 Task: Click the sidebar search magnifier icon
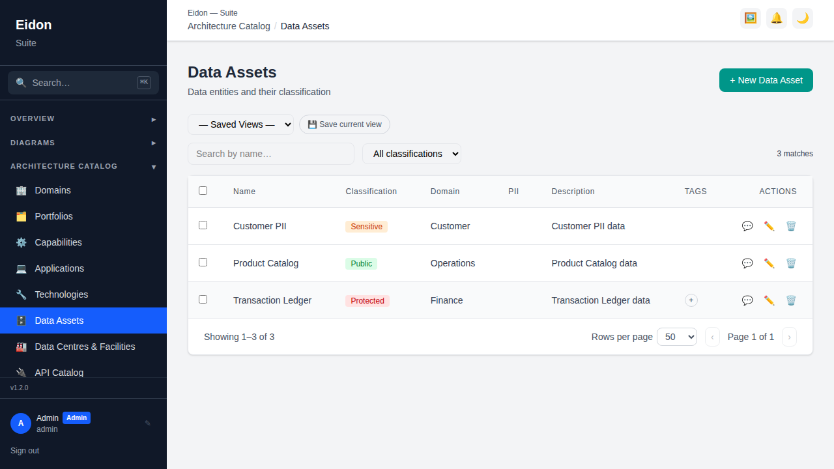[x=22, y=83]
